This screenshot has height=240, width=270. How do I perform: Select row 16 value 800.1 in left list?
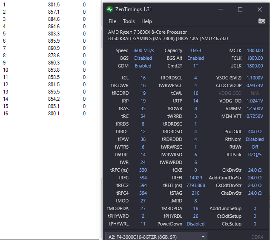pos(54,114)
